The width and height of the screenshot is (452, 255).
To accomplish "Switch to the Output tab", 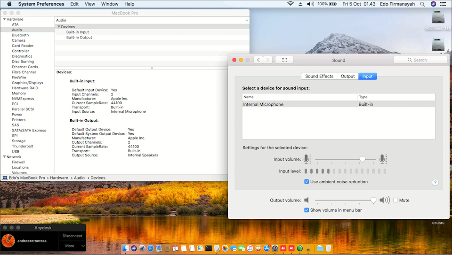I will (x=347, y=76).
